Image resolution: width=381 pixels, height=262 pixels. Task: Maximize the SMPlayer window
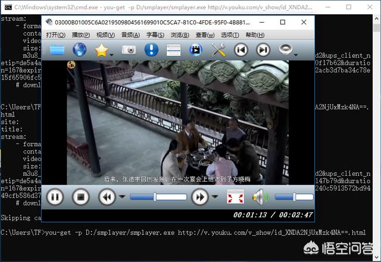(283, 22)
